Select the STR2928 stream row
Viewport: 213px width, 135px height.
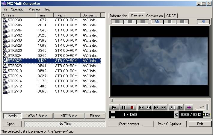(52, 45)
